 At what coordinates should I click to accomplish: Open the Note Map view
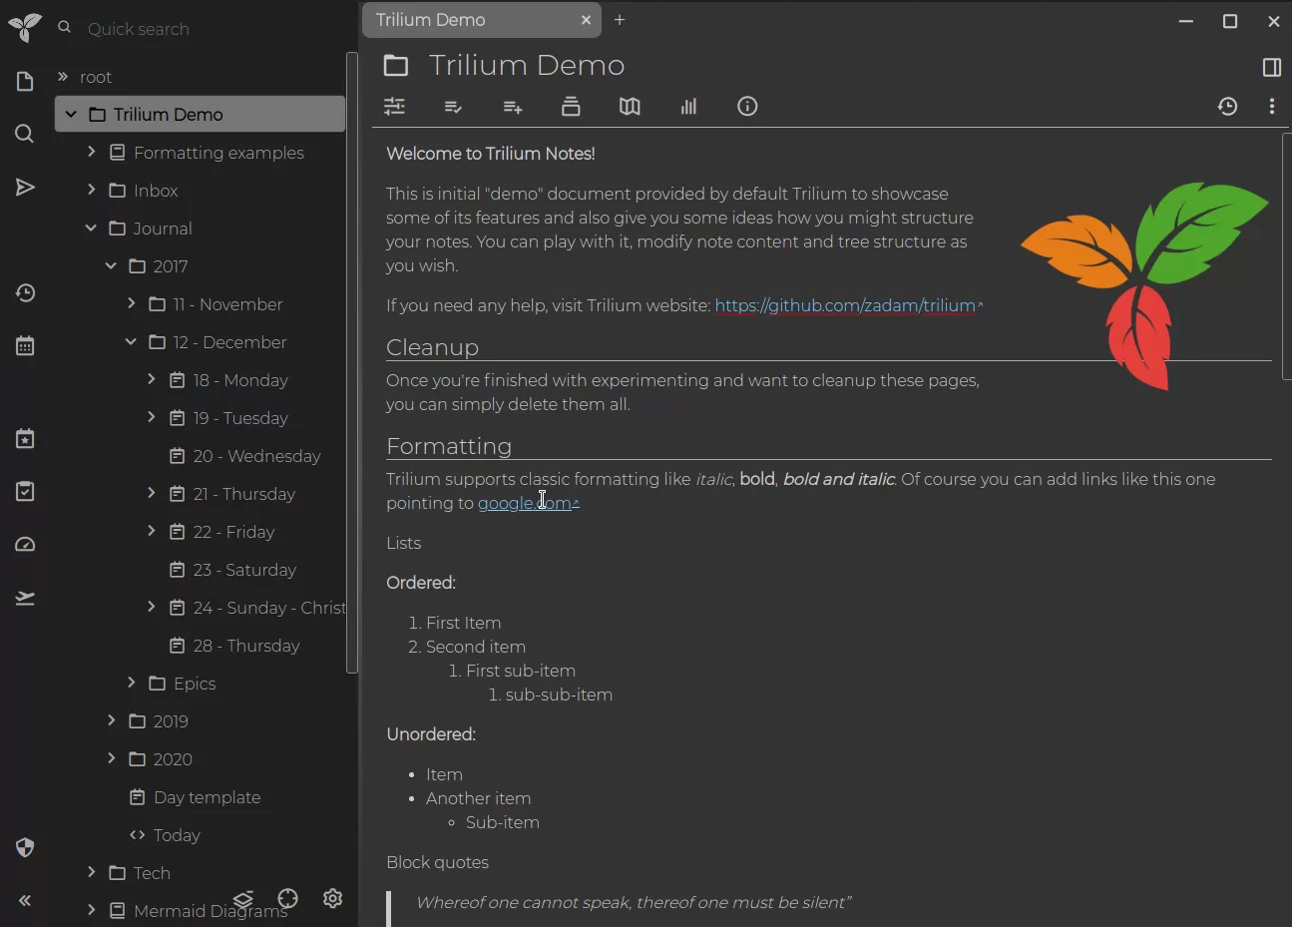click(630, 107)
